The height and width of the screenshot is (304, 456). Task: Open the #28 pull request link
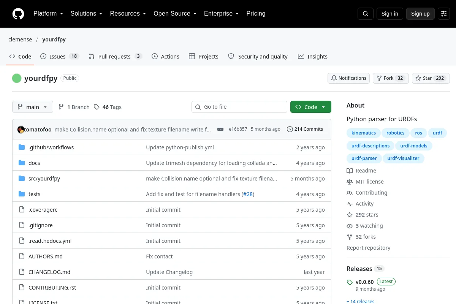click(248, 194)
